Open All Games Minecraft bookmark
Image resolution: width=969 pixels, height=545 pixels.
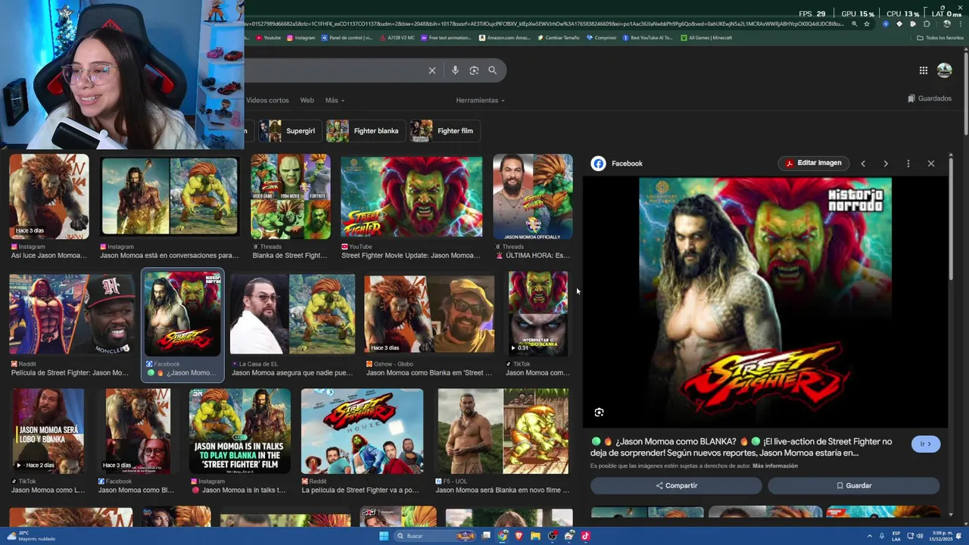click(x=706, y=38)
